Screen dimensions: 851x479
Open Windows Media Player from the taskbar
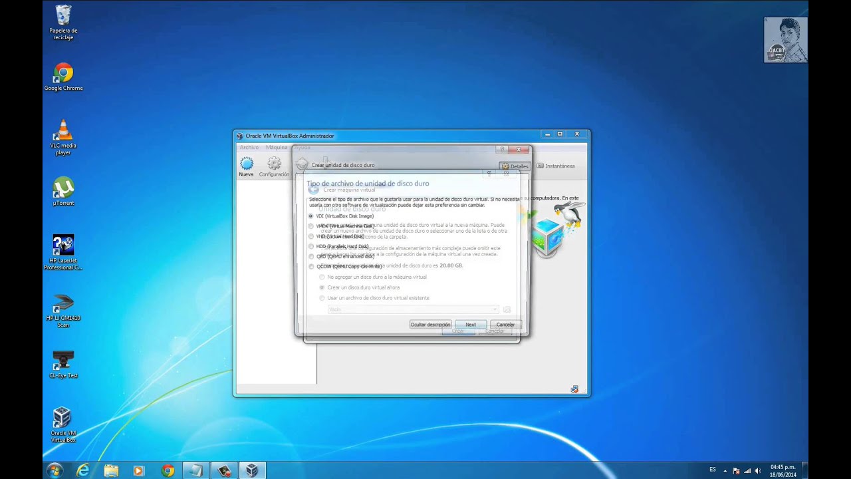point(138,470)
